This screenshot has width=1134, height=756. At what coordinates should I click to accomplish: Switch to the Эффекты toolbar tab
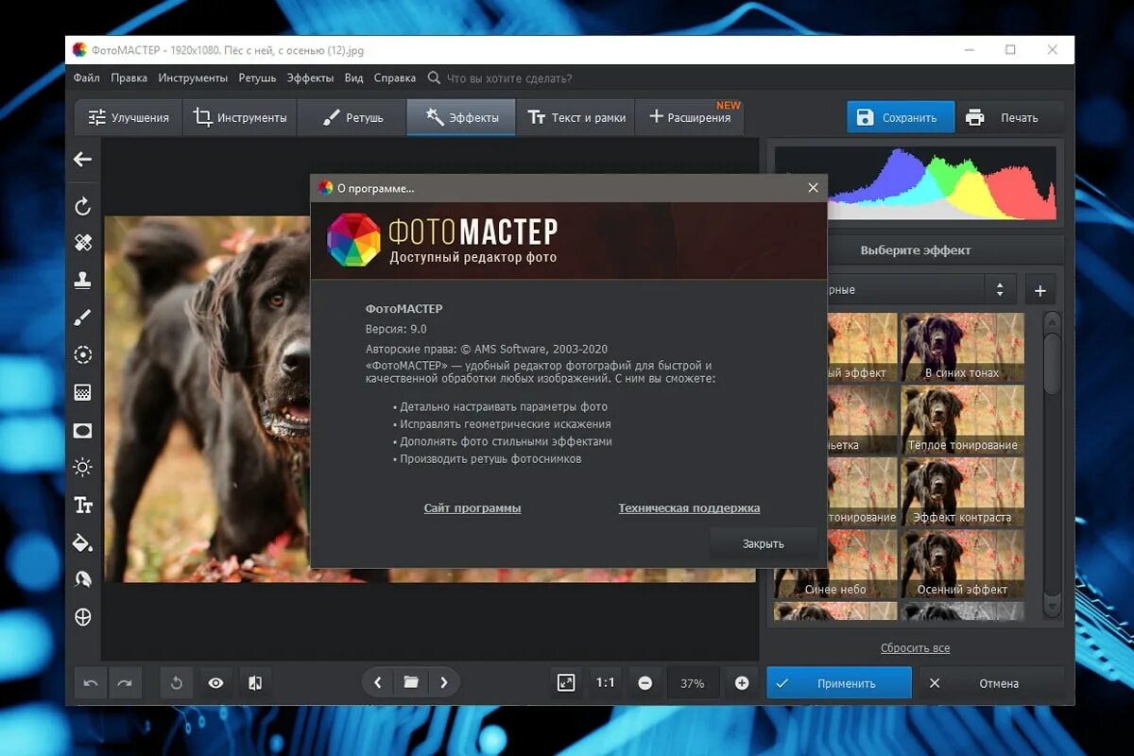[461, 117]
